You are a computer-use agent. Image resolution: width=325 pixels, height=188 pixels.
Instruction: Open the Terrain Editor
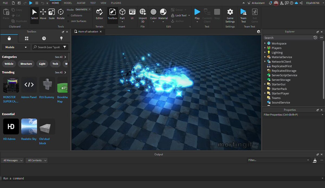click(x=99, y=14)
